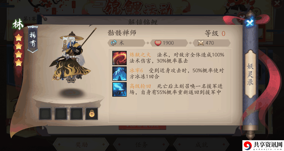The height and width of the screenshot is (151, 284).
Task: Click the red unlock koi button
Action: (x=142, y=127)
